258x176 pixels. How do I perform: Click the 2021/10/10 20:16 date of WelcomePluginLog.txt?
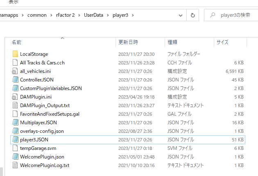[136, 165]
